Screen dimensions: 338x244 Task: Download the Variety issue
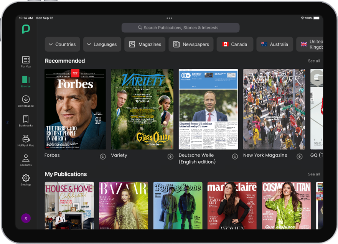(170, 157)
